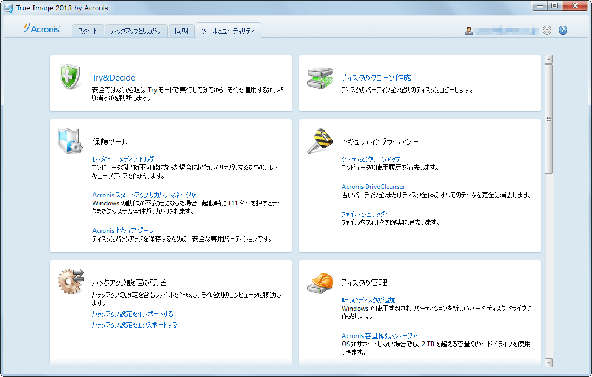Open ファイル シュレッダー link
The height and width of the screenshot is (377, 592).
[x=366, y=214]
